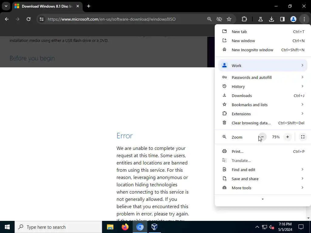Viewport: 311px width, 233px height.
Task: Bookmark this page with the star icon
Action: (229, 19)
